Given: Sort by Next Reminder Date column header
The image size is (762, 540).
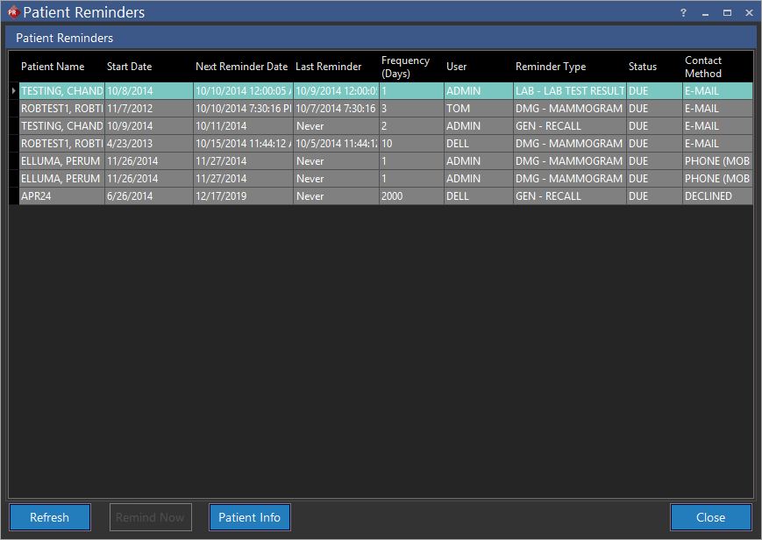Looking at the screenshot, I should (241, 67).
